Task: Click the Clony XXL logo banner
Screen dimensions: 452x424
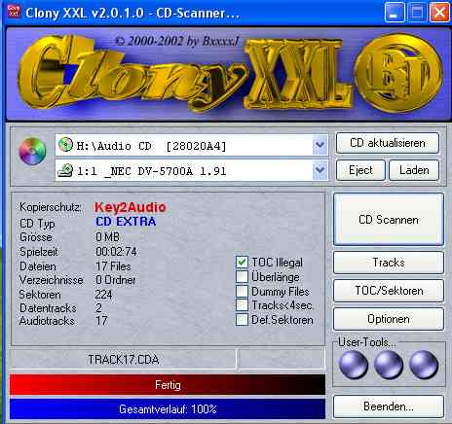Action: click(229, 74)
